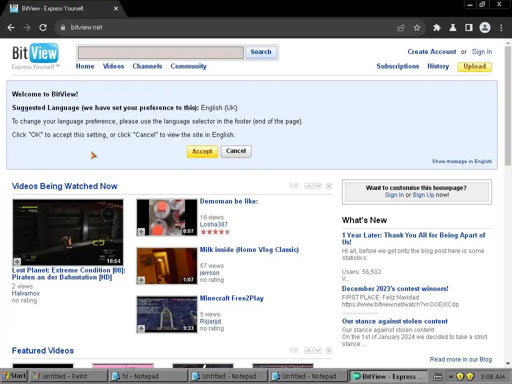Open the Lost Planet Extreme Condition video thumbnail
This screenshot has width=512, height=384.
click(x=68, y=232)
